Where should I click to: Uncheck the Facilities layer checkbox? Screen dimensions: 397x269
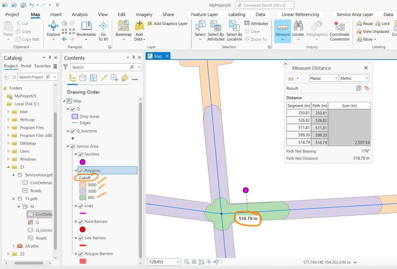coord(81,154)
